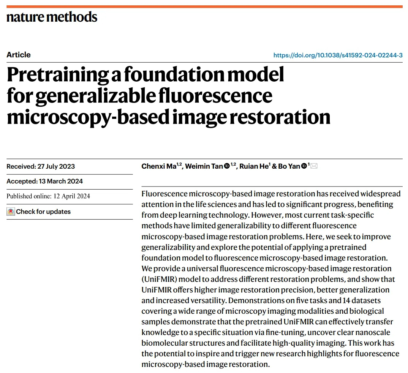Click the article title heading
This screenshot has width=408, height=373.
point(168,96)
